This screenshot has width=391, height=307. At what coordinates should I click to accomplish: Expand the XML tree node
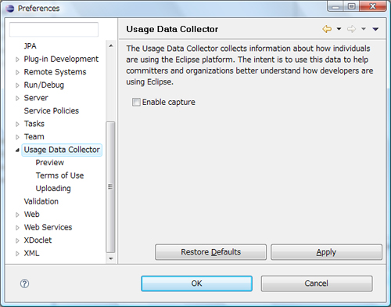(x=17, y=254)
